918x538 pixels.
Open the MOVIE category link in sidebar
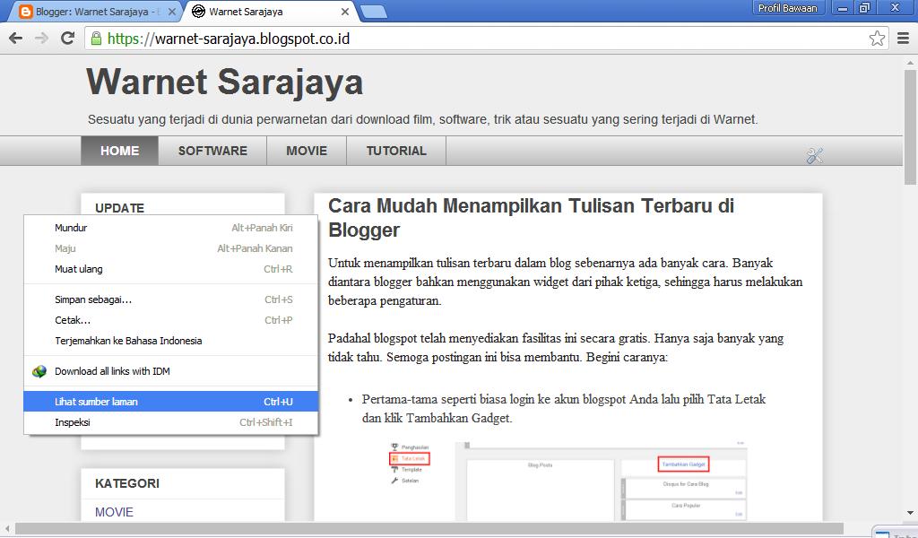point(114,512)
